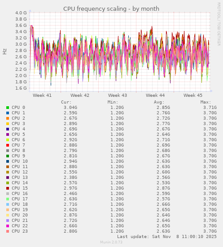Click the 'Last update' timestamp line
This screenshot has width=223, height=247.
pyautogui.click(x=167, y=237)
